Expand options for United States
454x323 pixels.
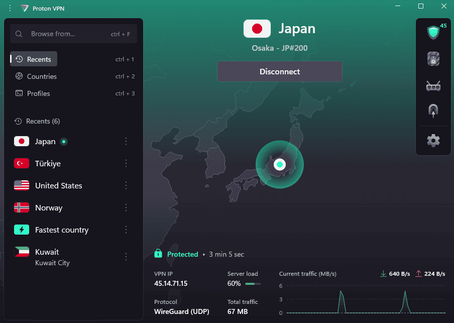[x=126, y=186]
